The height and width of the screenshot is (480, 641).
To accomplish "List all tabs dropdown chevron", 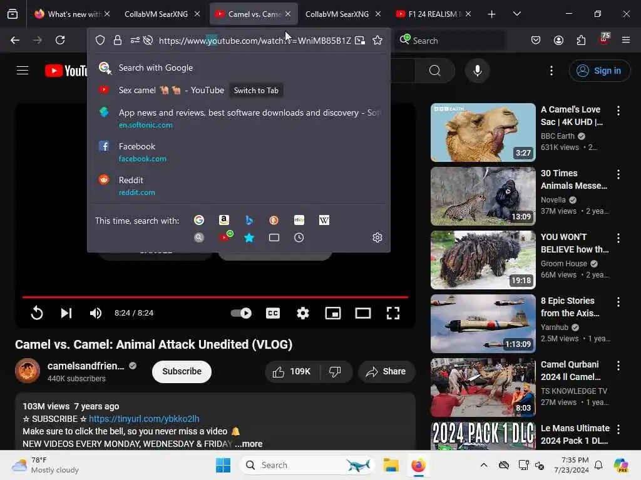I will pos(516,14).
